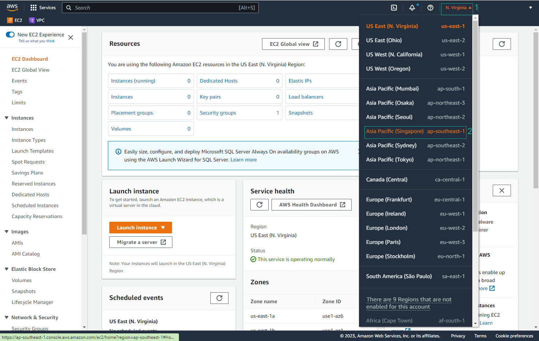Open Launch instance dropdown button
The width and height of the screenshot is (539, 341).
coord(141,228)
